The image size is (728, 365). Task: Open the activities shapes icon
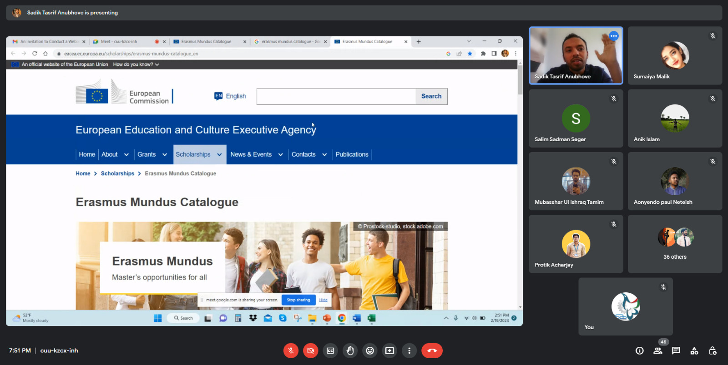pos(694,350)
